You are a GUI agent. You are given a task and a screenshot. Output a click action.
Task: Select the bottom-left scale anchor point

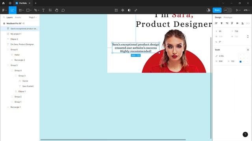click(241, 61)
